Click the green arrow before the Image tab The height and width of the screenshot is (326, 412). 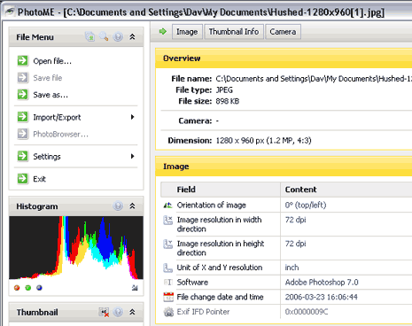point(163,31)
